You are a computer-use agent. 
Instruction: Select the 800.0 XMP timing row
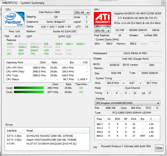click(127, 136)
